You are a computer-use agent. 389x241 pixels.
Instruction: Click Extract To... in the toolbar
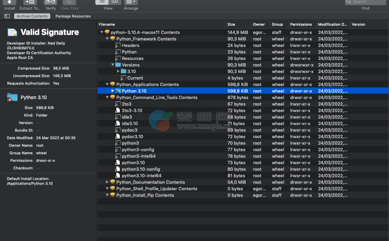[30, 5]
